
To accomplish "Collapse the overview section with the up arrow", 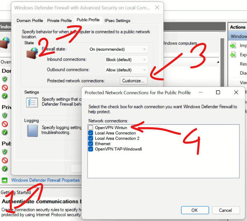I will (218, 62).
